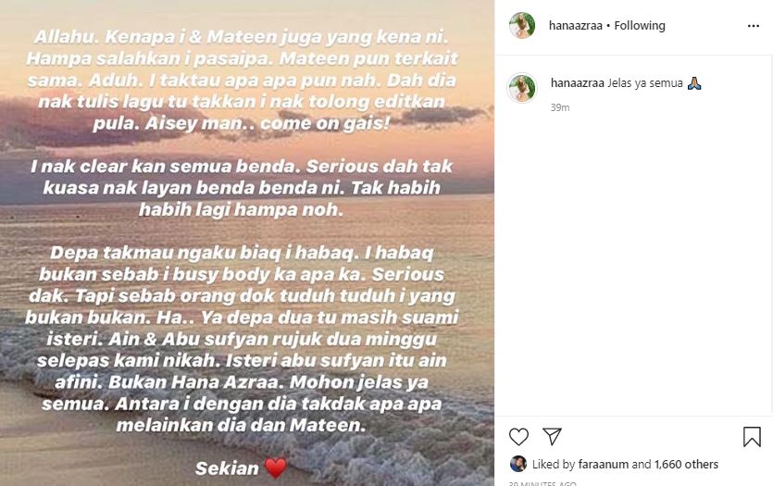The height and width of the screenshot is (486, 773).
Task: Toggle the Following button
Action: pyautogui.click(x=640, y=26)
